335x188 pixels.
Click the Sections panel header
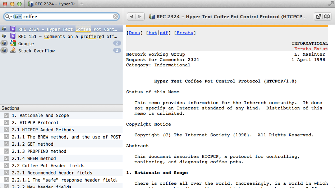tap(61, 108)
